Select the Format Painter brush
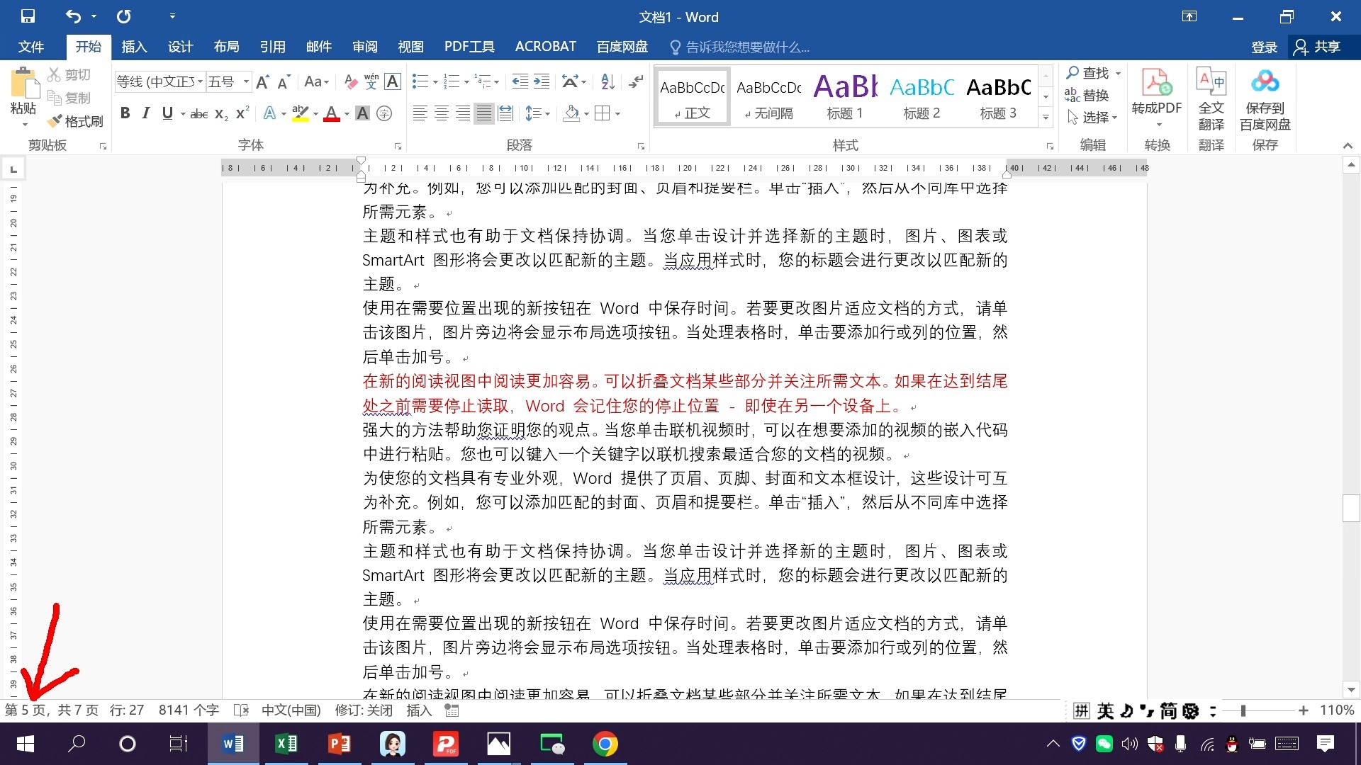The width and height of the screenshot is (1361, 765). point(55,121)
